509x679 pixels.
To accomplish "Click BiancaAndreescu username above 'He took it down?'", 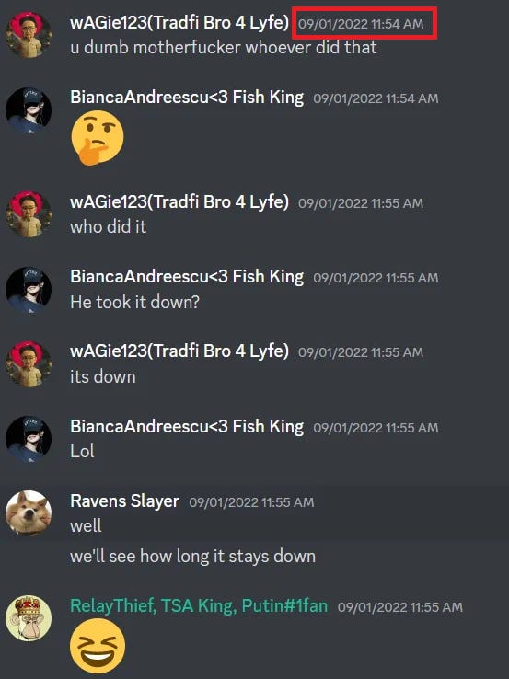I will pyautogui.click(x=187, y=277).
